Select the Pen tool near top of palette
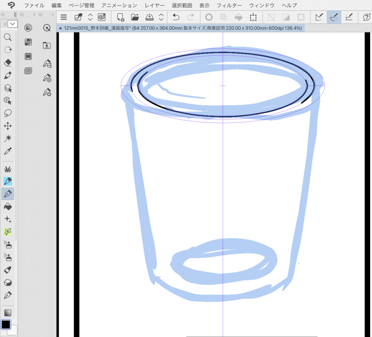 (7, 75)
